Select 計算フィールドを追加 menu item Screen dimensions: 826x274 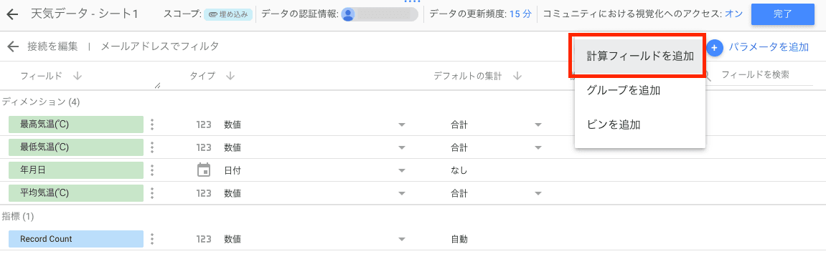tap(639, 57)
